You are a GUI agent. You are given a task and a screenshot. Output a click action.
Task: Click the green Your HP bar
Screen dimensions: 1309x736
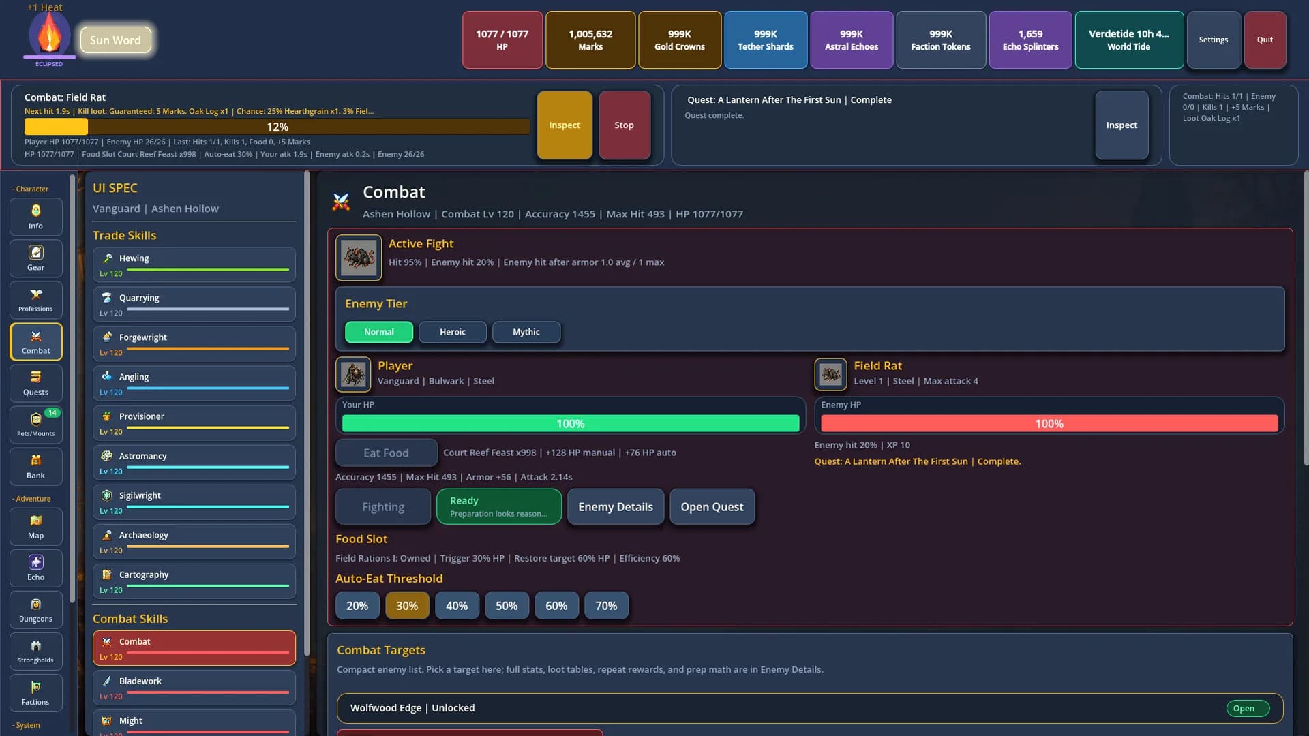[x=571, y=423]
